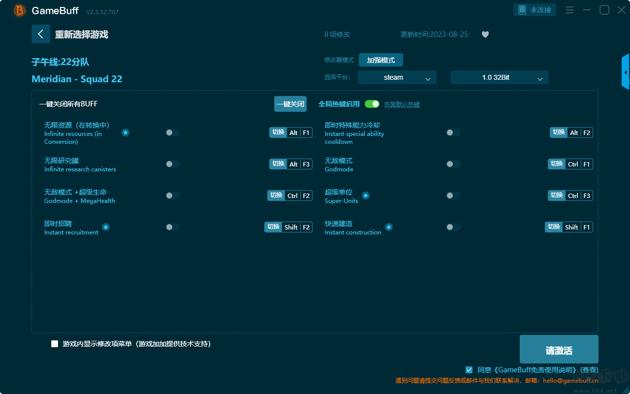Close the GameBuff window
This screenshot has height=394, width=630.
coord(622,10)
